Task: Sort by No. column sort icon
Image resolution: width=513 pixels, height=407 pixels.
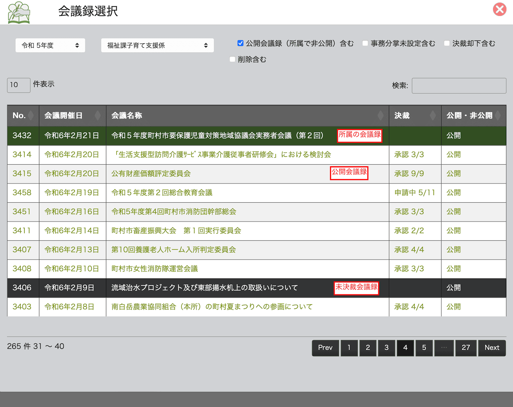Action: 31,116
